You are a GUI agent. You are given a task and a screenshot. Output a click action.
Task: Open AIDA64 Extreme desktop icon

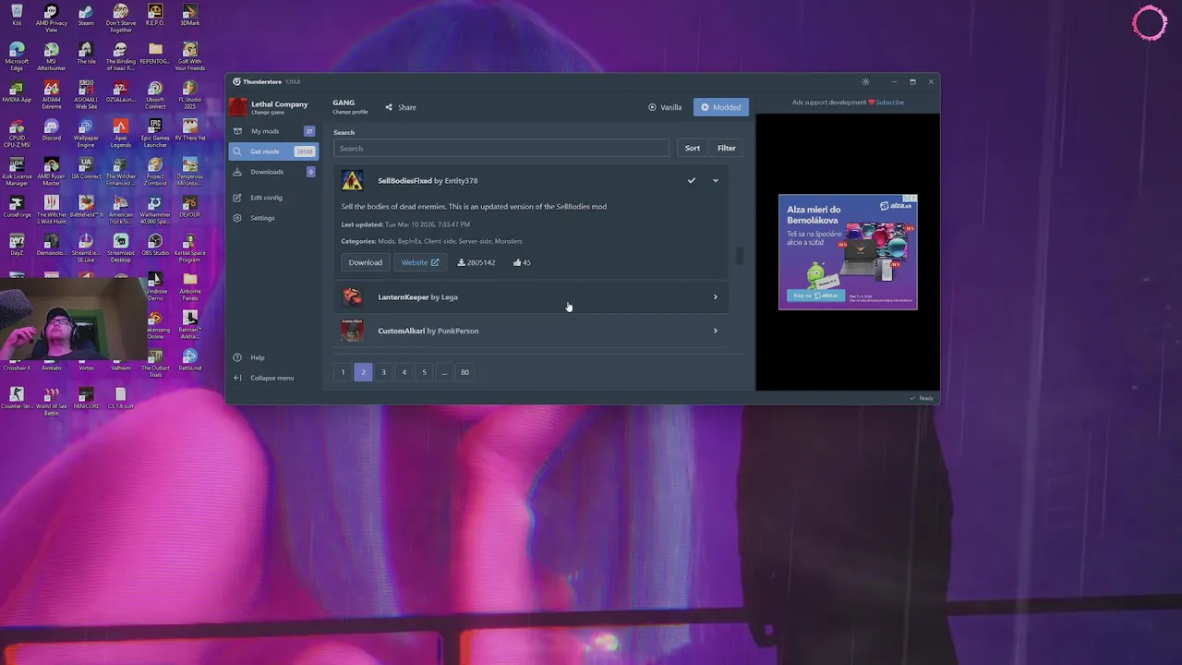(51, 95)
